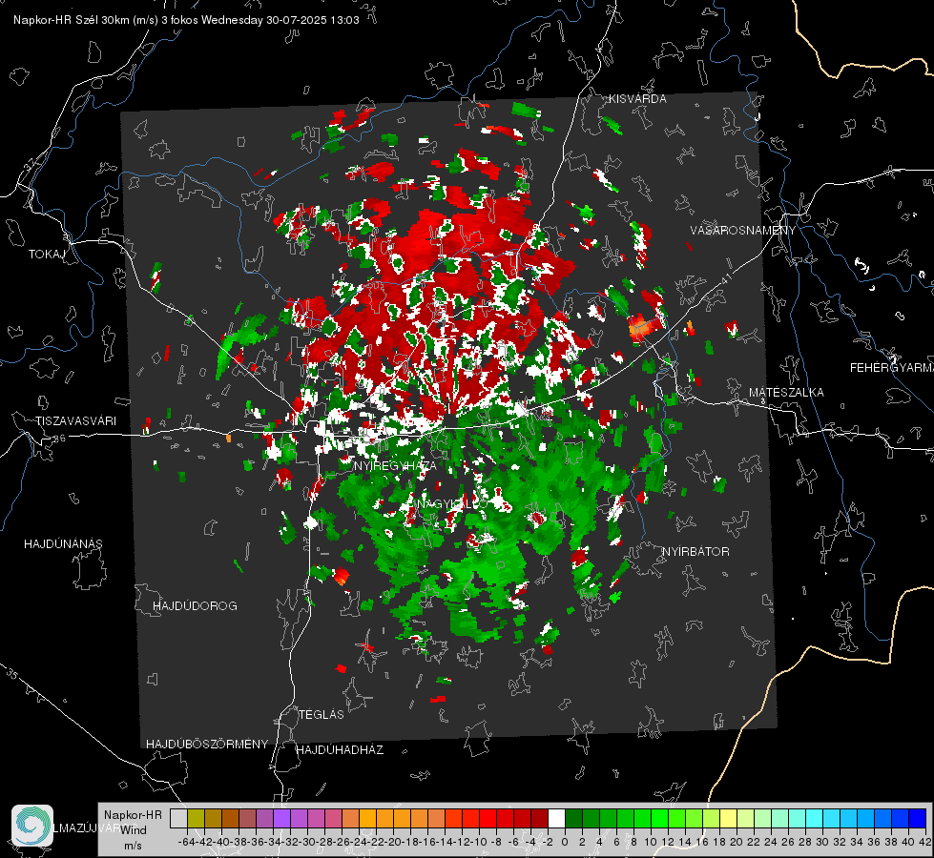Viewport: 934px width, 858px height.
Task: Click road number 37 at upper left
Action: 31,164
